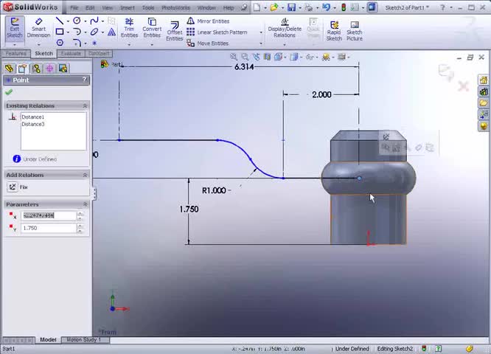
Task: Open the File menu
Action: coord(74,7)
